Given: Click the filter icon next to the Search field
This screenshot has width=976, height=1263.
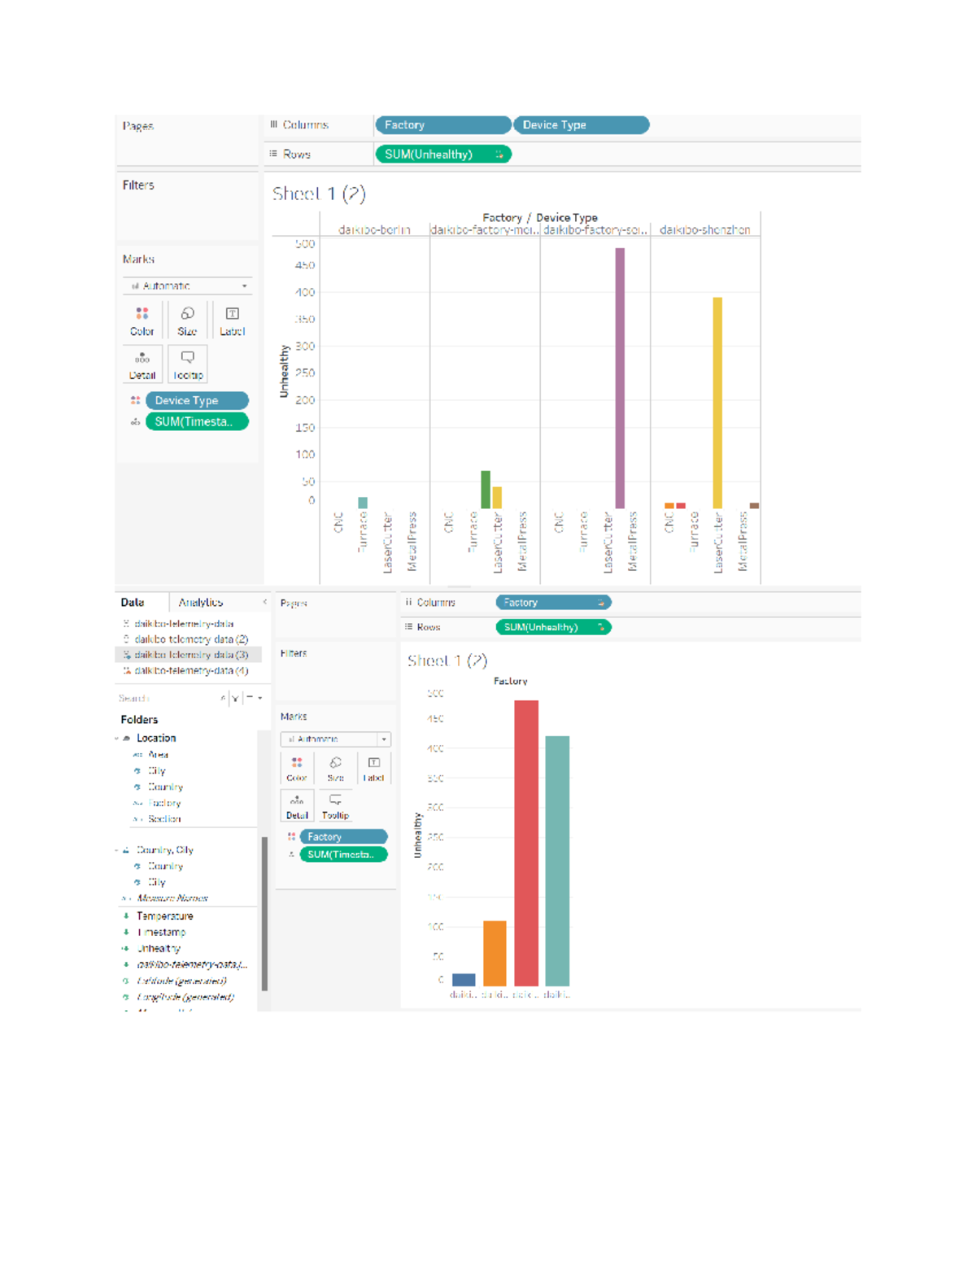Looking at the screenshot, I should tap(235, 699).
